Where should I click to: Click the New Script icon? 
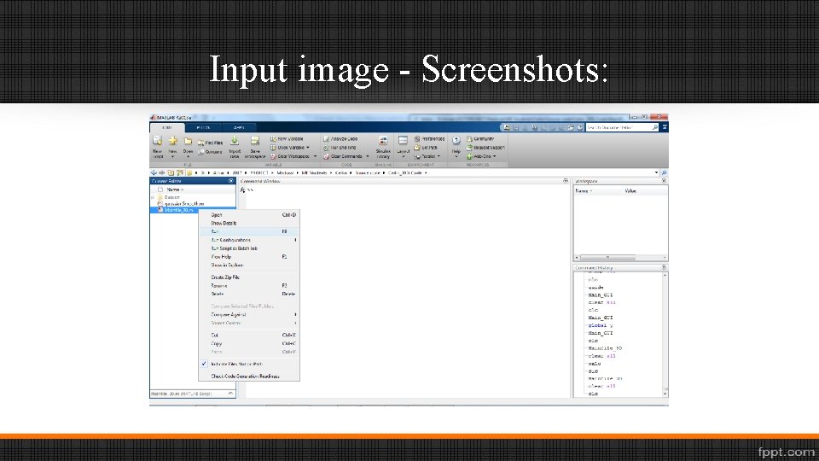pos(157,141)
